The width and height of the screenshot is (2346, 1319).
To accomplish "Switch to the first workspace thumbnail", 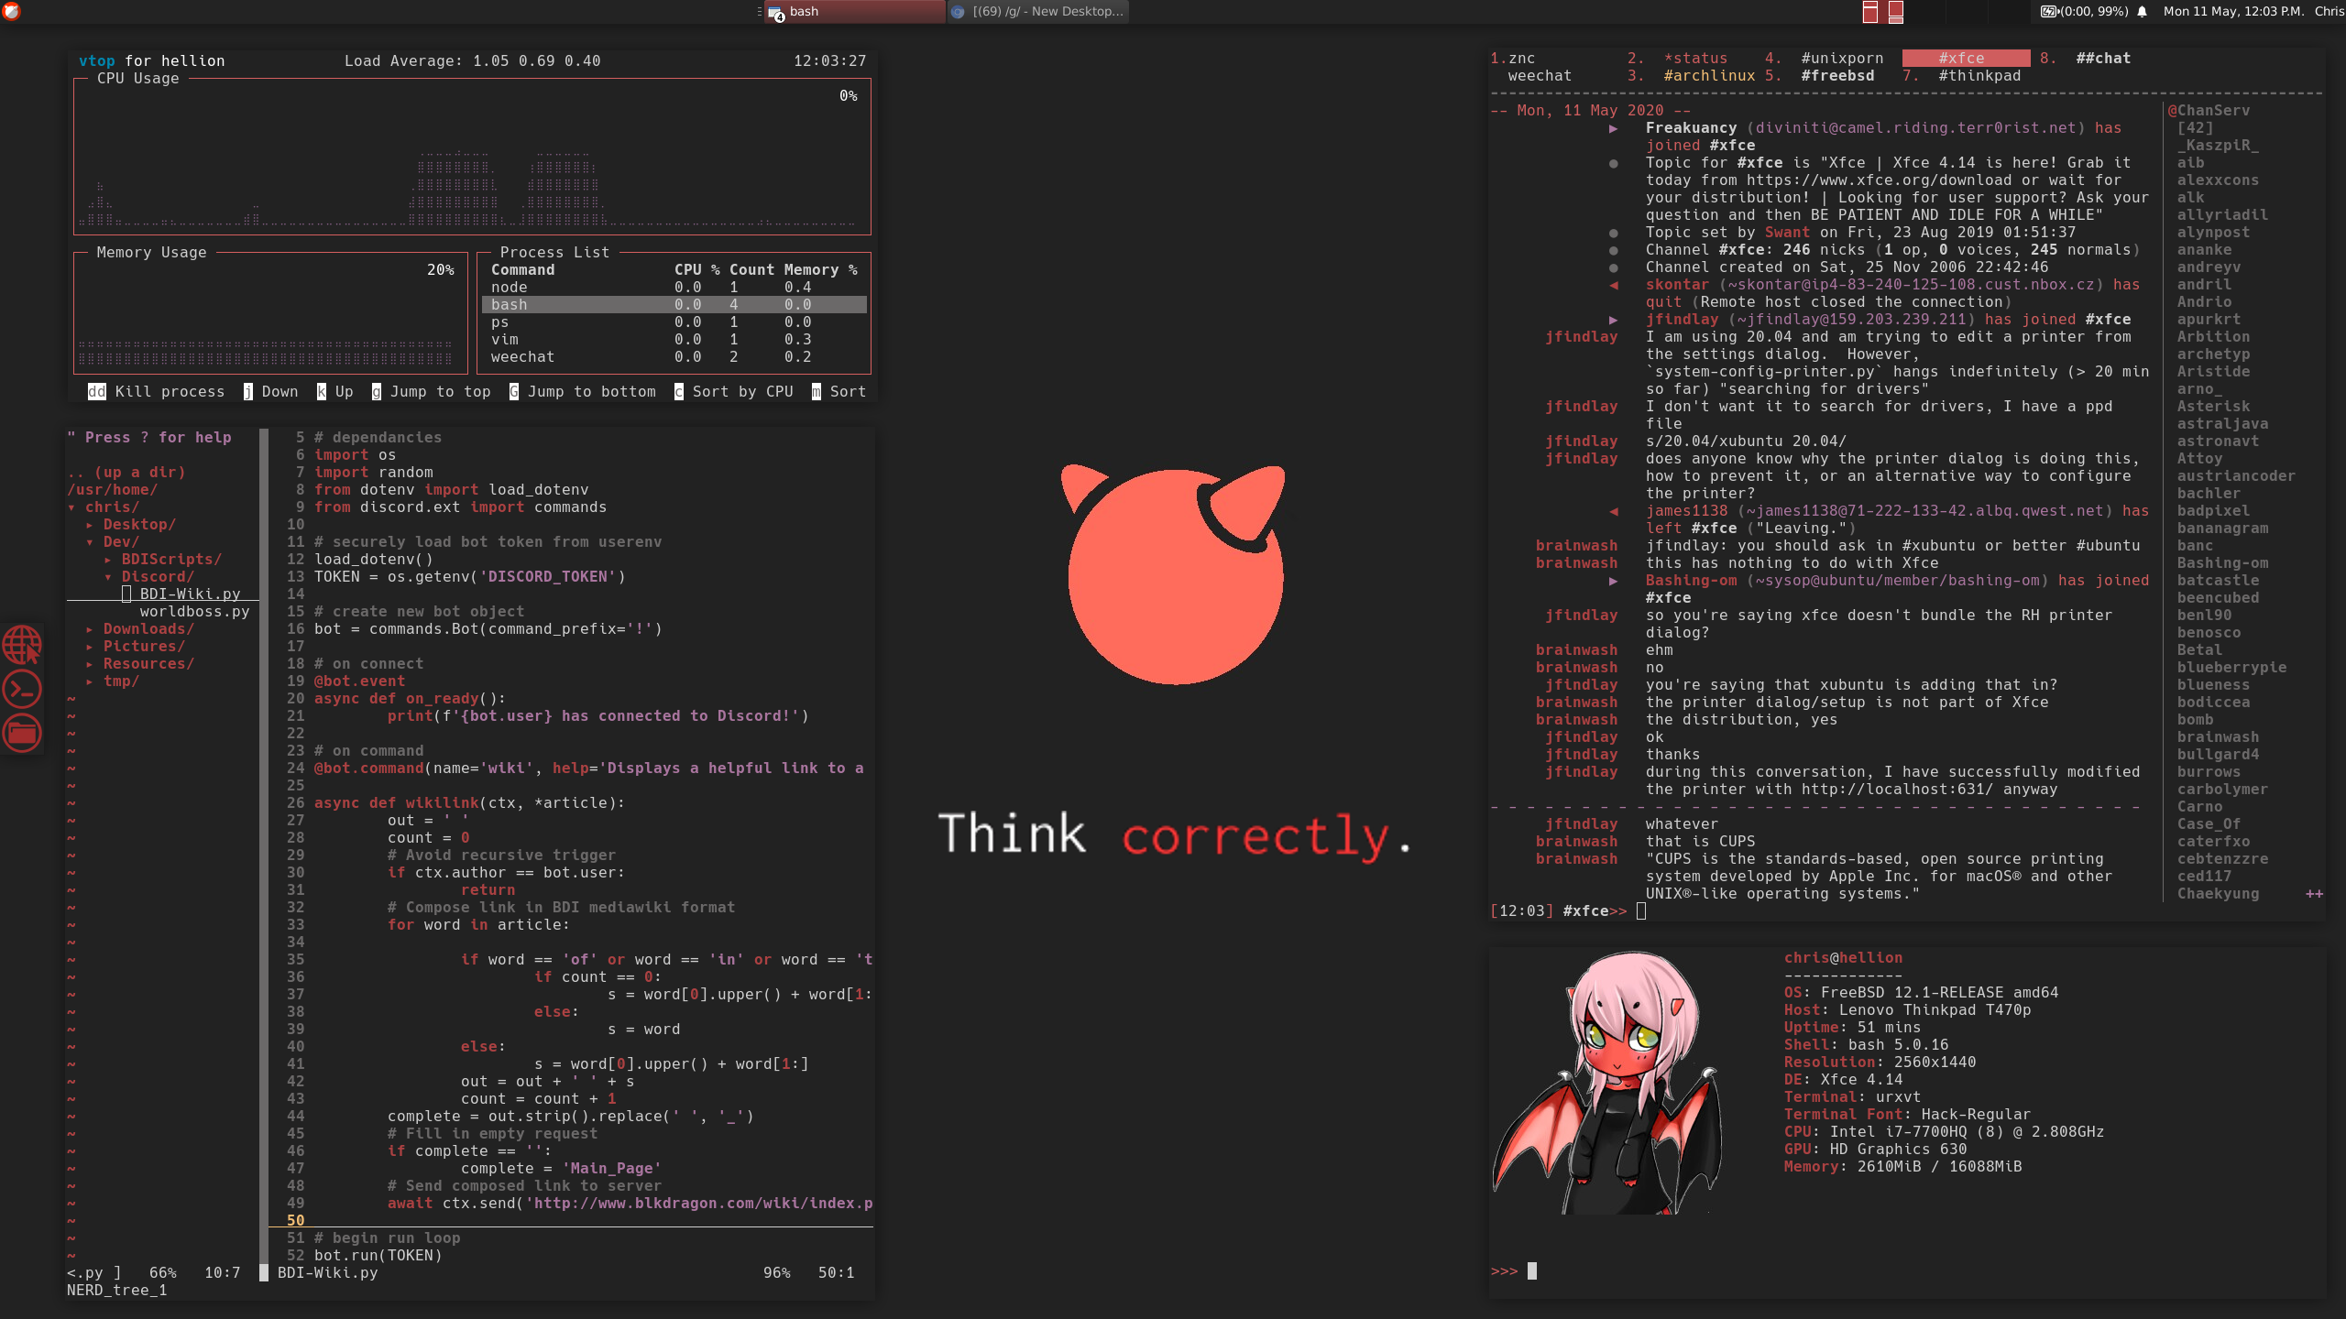I will (1870, 12).
